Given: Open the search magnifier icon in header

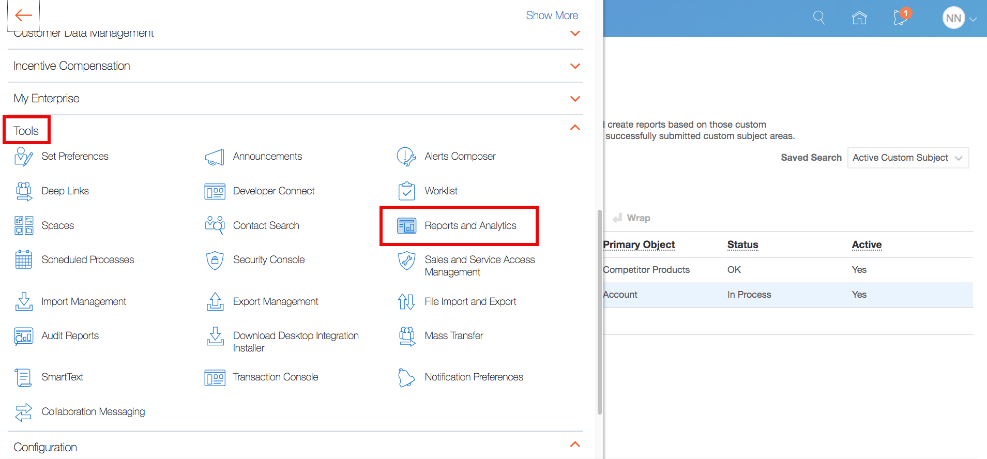Looking at the screenshot, I should [x=818, y=18].
